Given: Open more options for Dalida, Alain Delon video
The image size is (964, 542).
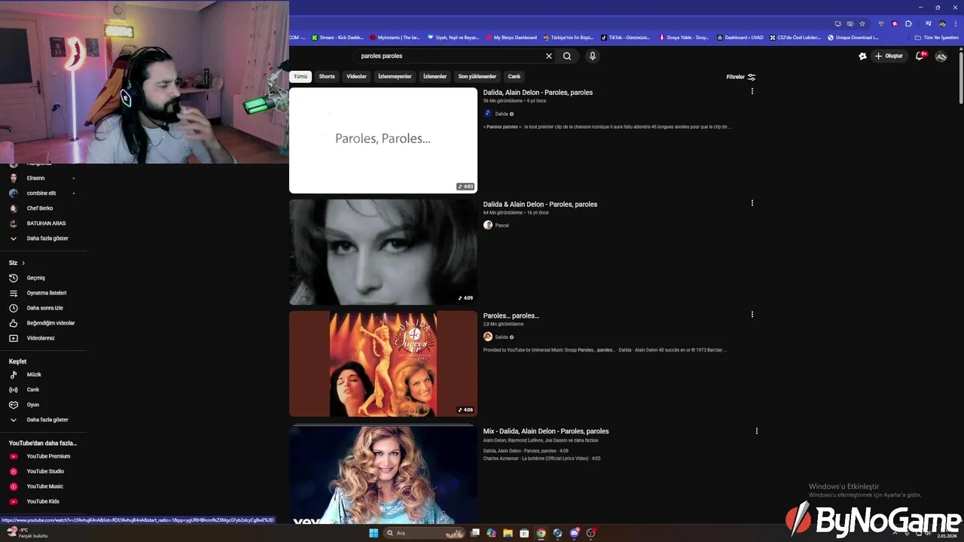Looking at the screenshot, I should [x=752, y=92].
